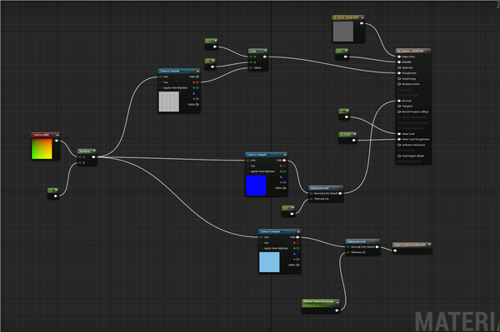Click the Normal input pin on material node
Viewport: 500px width, 332px height.
click(x=399, y=101)
